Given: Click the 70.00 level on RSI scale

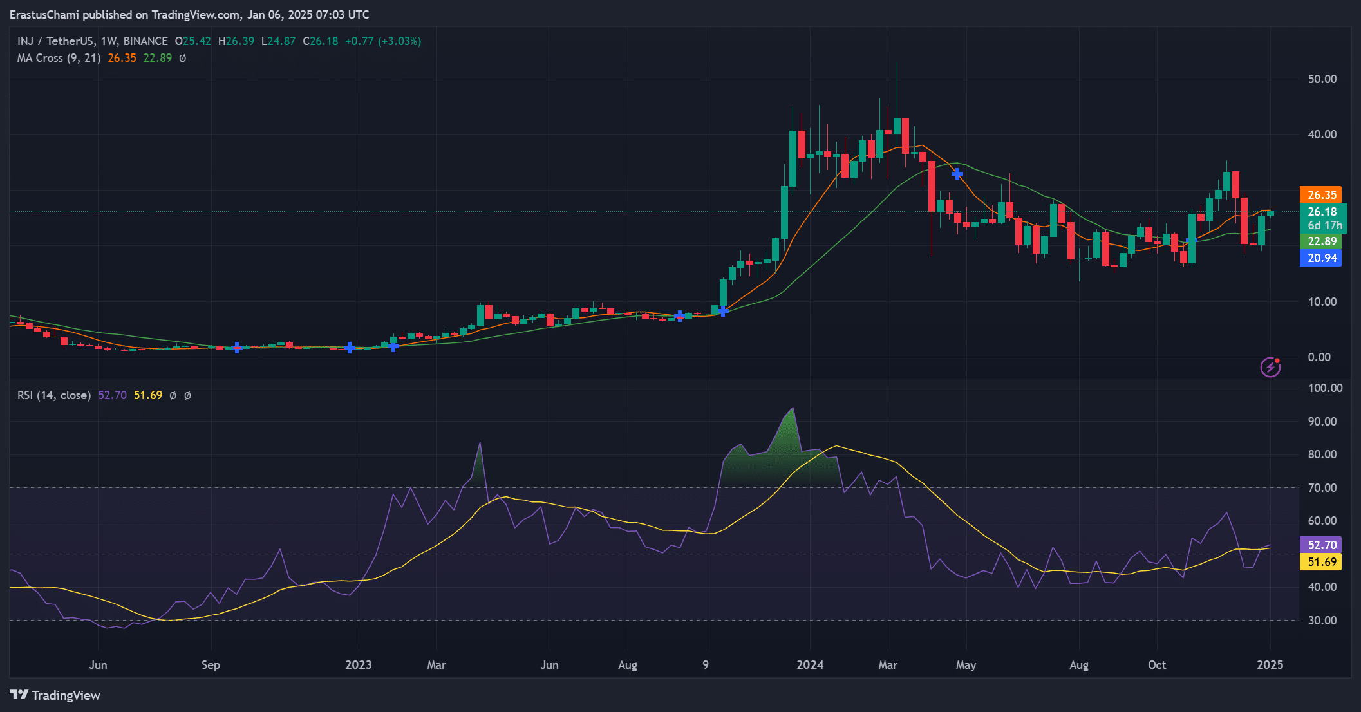Looking at the screenshot, I should click(1322, 488).
